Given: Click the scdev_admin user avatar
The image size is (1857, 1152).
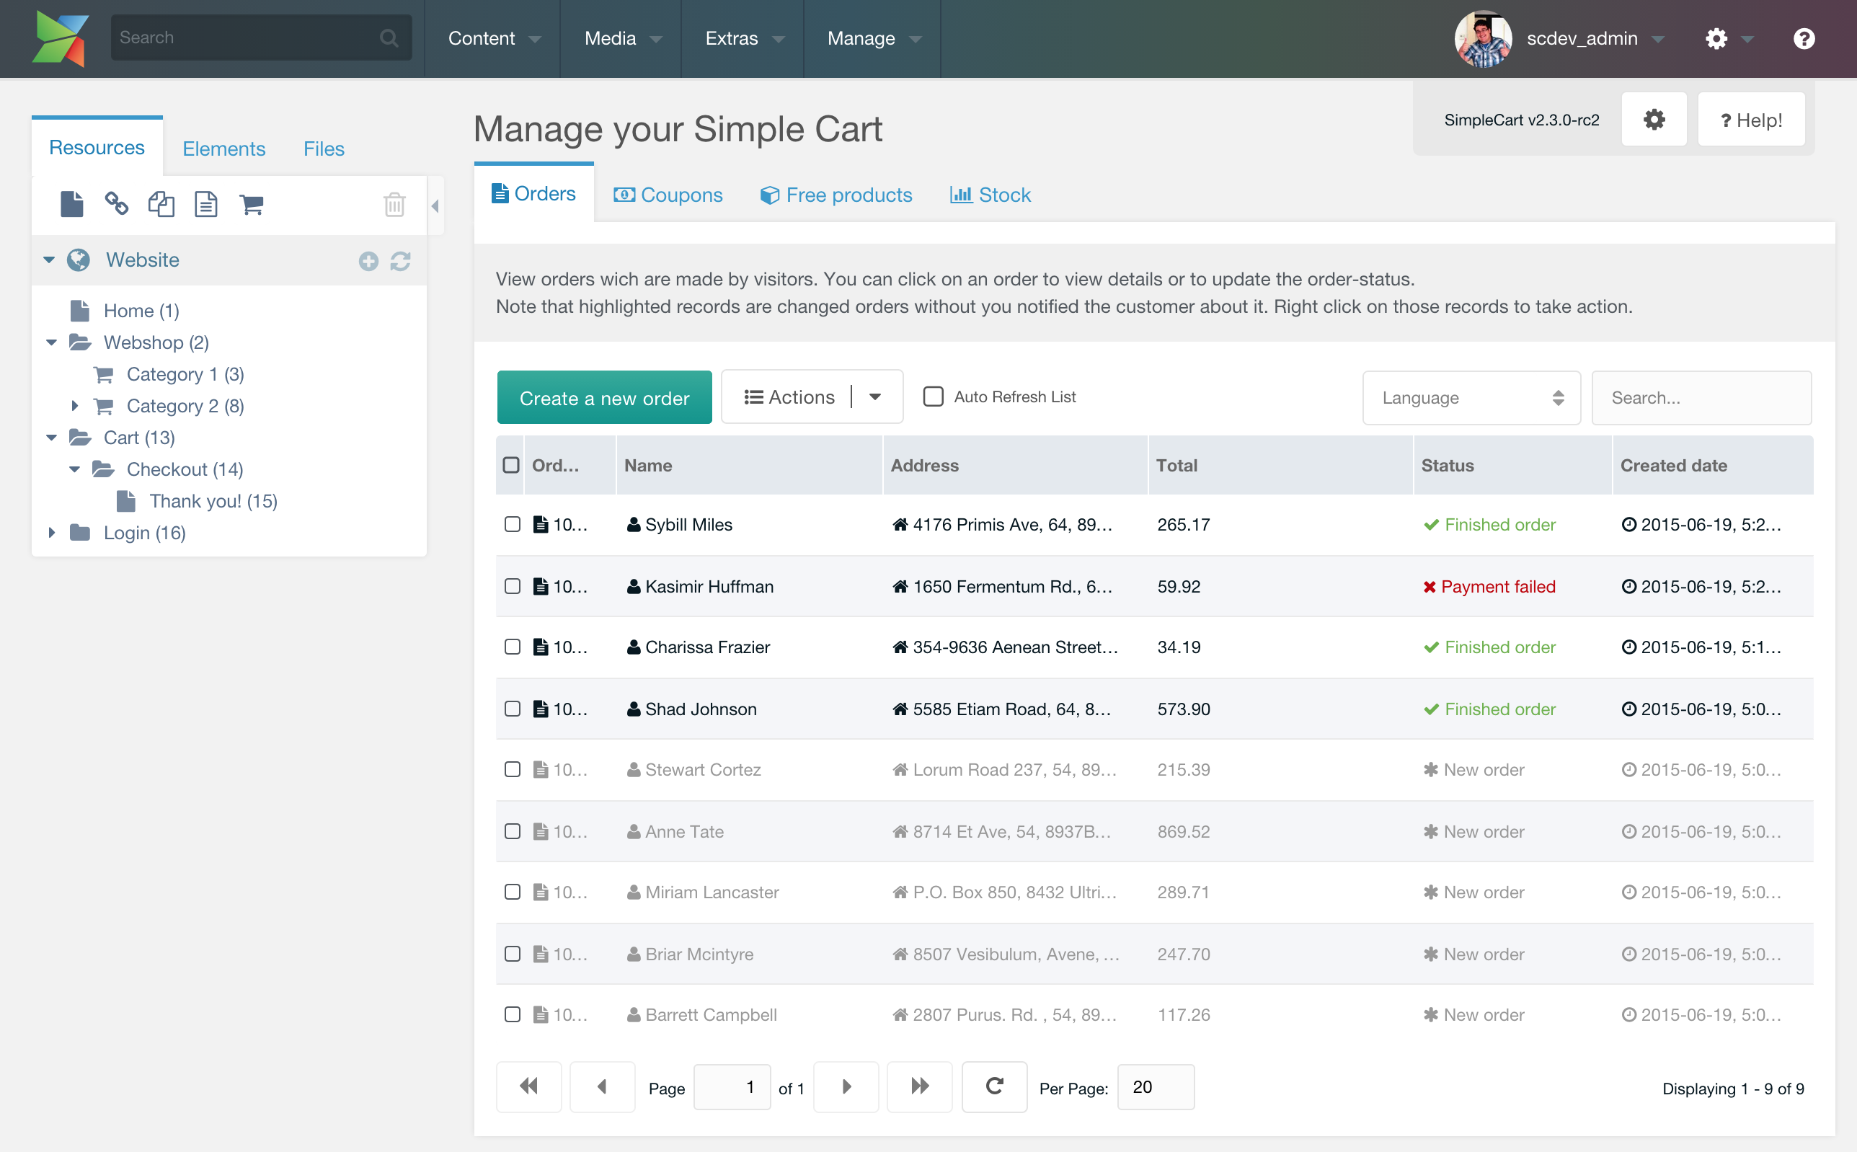Looking at the screenshot, I should [x=1483, y=38].
